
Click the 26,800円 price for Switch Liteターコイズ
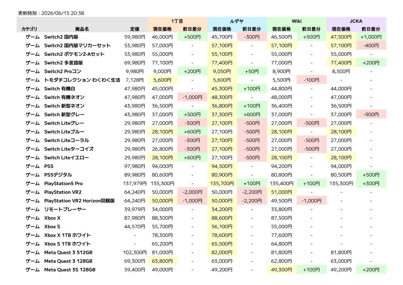pyautogui.click(x=163, y=149)
